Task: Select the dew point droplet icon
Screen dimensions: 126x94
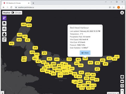Action: click(4, 40)
